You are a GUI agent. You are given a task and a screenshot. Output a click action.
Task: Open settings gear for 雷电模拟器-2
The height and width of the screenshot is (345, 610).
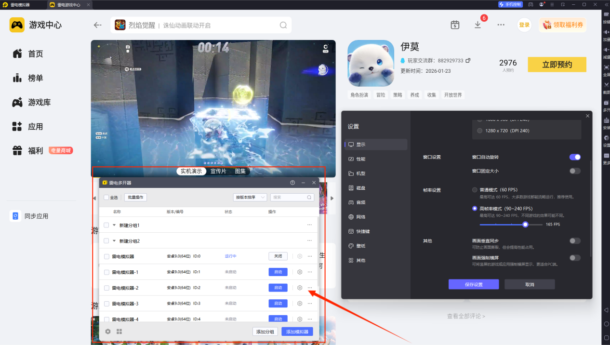pyautogui.click(x=300, y=288)
